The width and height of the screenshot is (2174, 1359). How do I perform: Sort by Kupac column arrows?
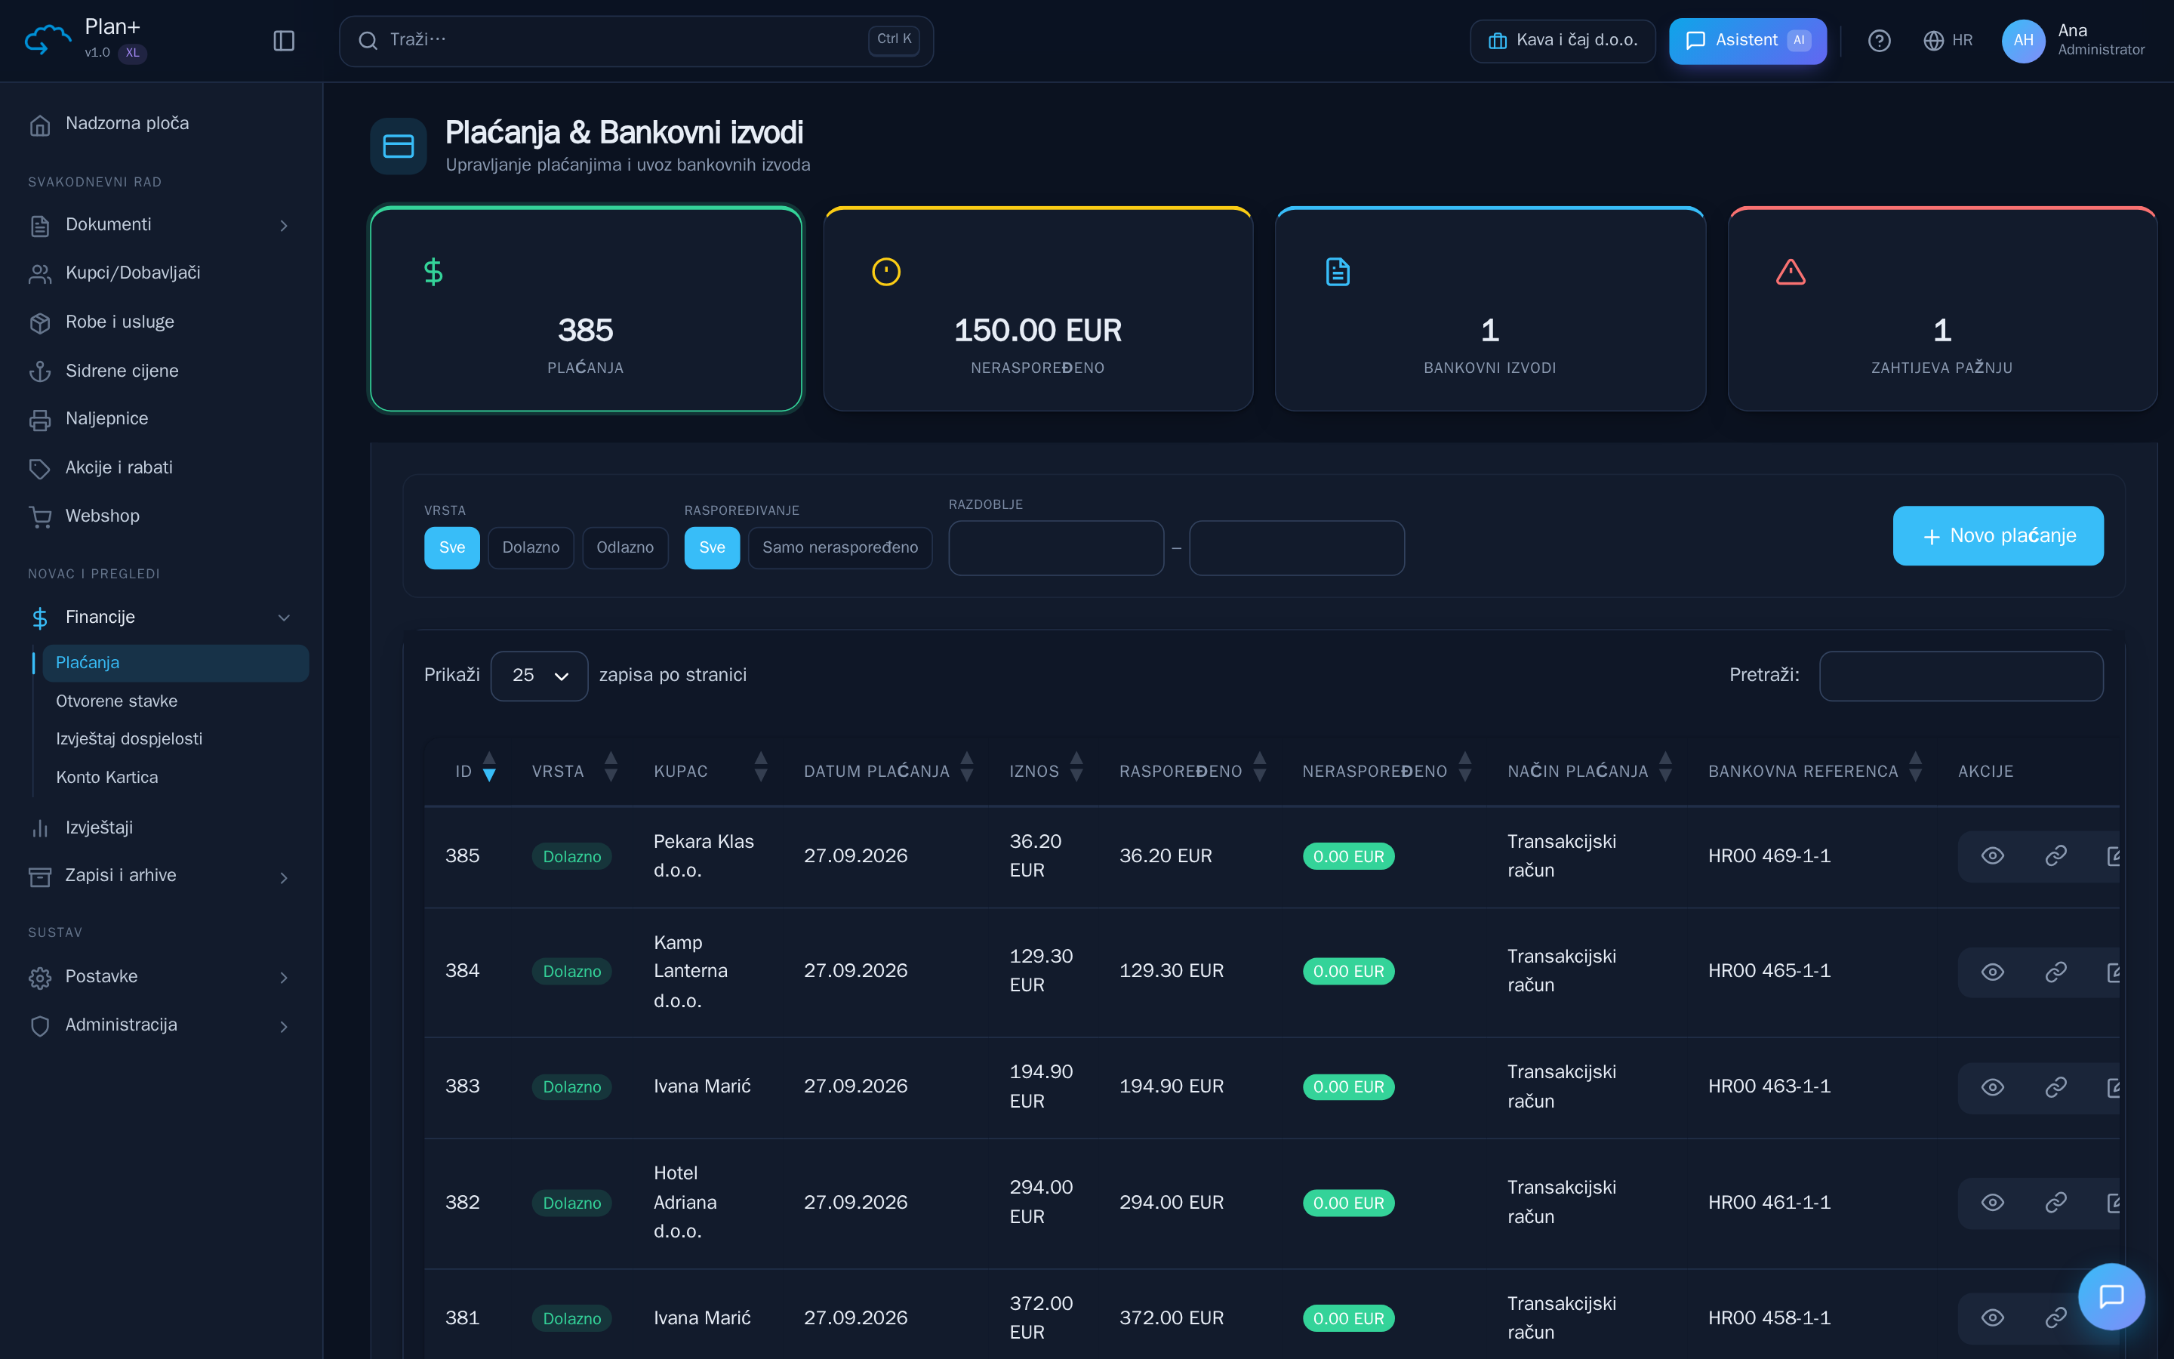[761, 768]
